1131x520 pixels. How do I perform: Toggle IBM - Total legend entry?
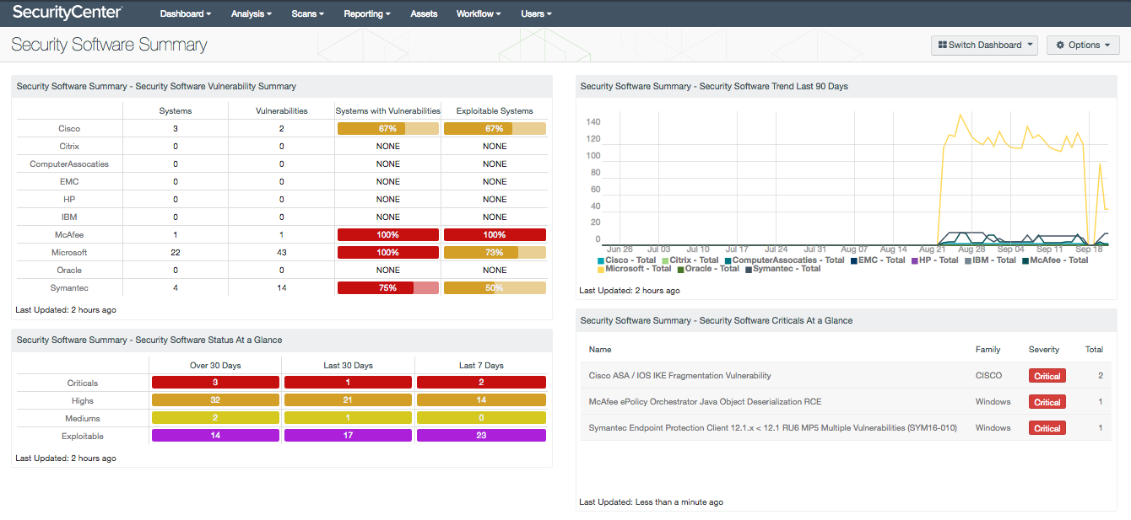click(990, 260)
